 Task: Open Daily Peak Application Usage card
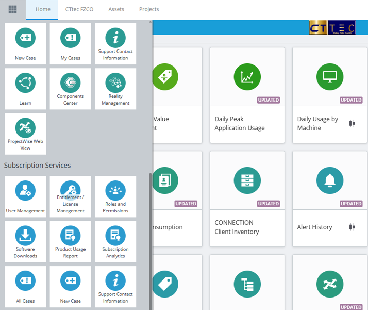[x=247, y=95]
